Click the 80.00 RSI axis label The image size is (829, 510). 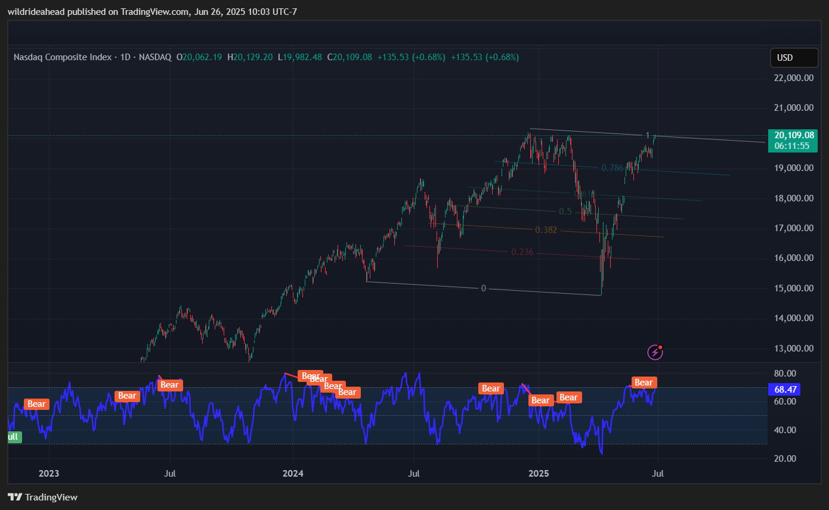[784, 374]
